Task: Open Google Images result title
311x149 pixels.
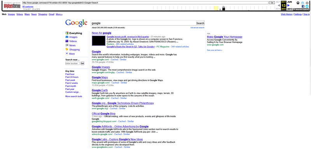Action: pyautogui.click(x=101, y=67)
